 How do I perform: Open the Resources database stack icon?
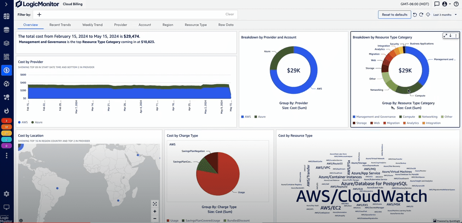[7, 30]
